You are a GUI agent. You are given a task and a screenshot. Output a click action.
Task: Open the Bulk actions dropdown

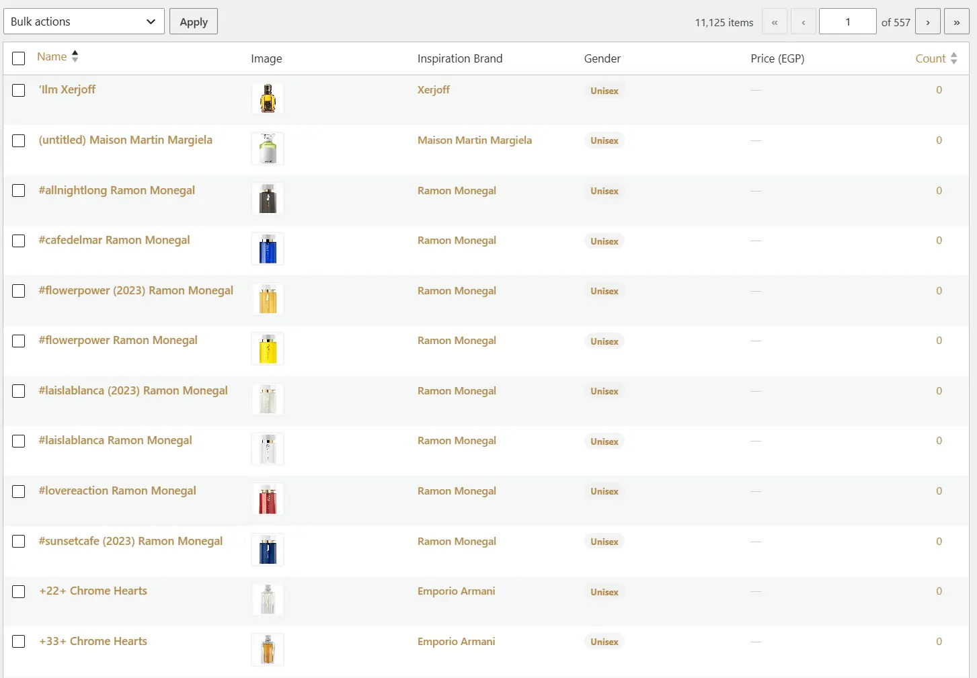[x=84, y=22]
